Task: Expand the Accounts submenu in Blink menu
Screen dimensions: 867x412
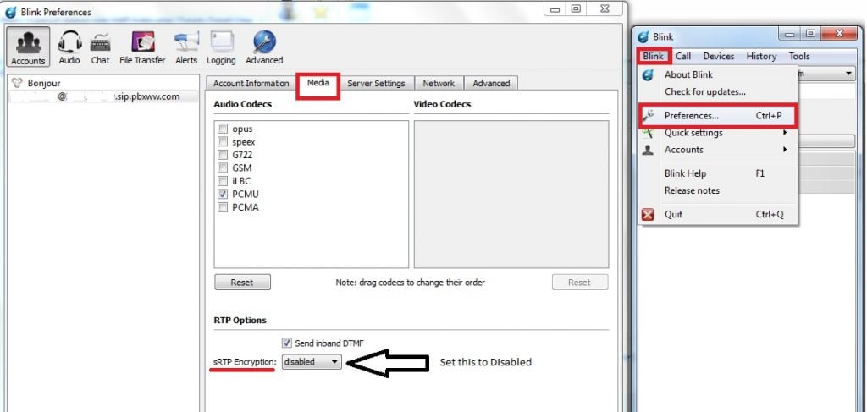Action: click(719, 150)
